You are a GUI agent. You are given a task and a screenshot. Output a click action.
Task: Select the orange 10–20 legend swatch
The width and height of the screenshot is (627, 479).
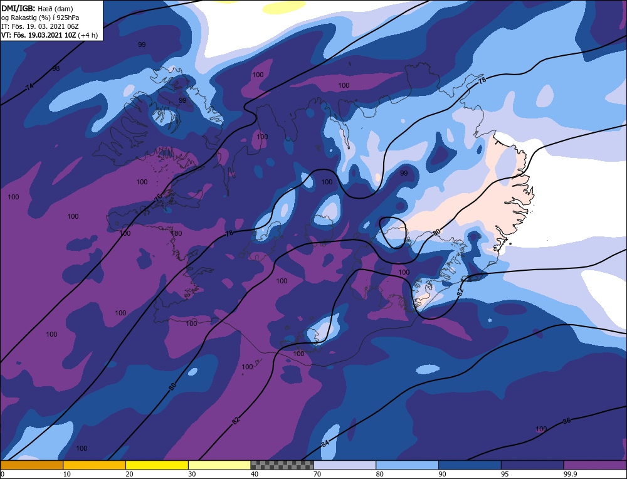tap(95, 465)
